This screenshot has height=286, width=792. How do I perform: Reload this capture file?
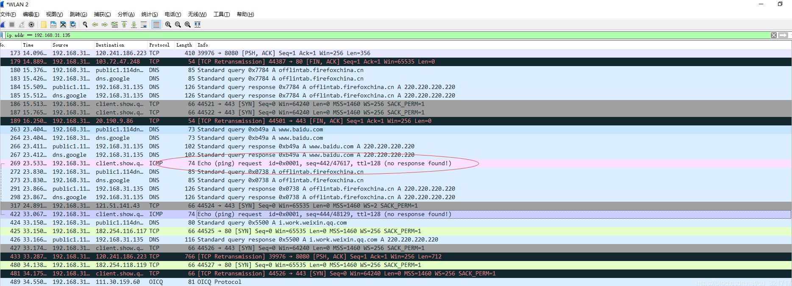pyautogui.click(x=73, y=25)
